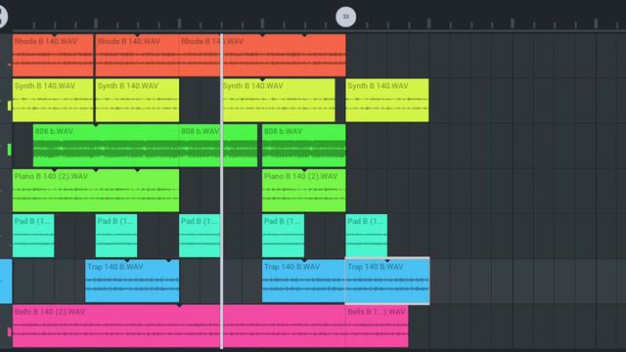The width and height of the screenshot is (626, 352).
Task: Select the first Synth B 140.WAV clip
Action: point(53,100)
